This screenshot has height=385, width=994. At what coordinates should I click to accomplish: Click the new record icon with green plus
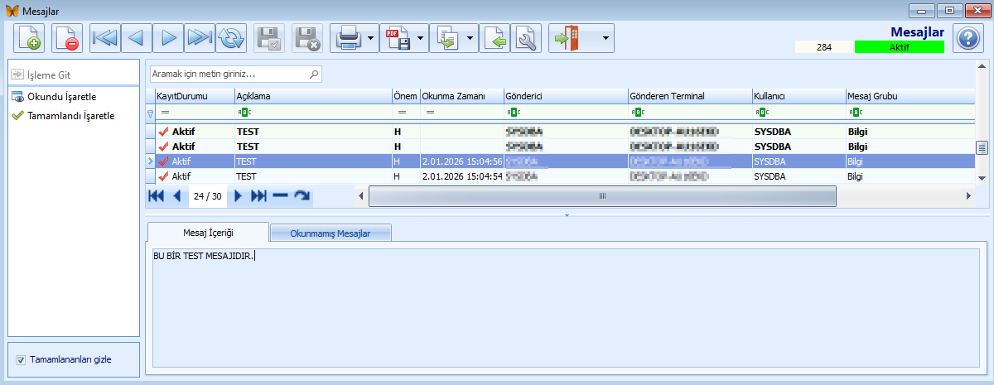tap(30, 38)
